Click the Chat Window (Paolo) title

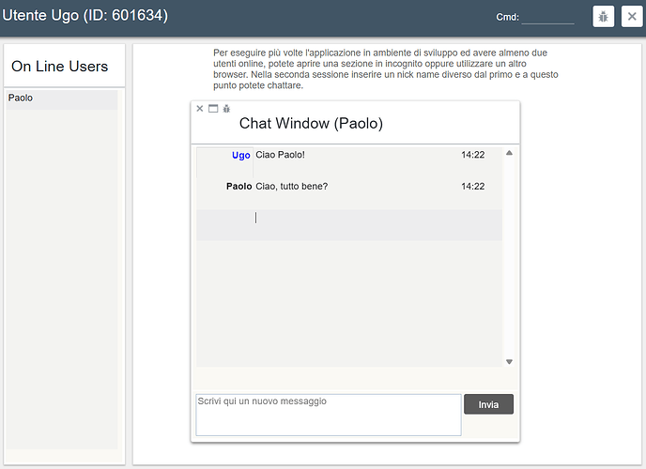[x=311, y=124]
